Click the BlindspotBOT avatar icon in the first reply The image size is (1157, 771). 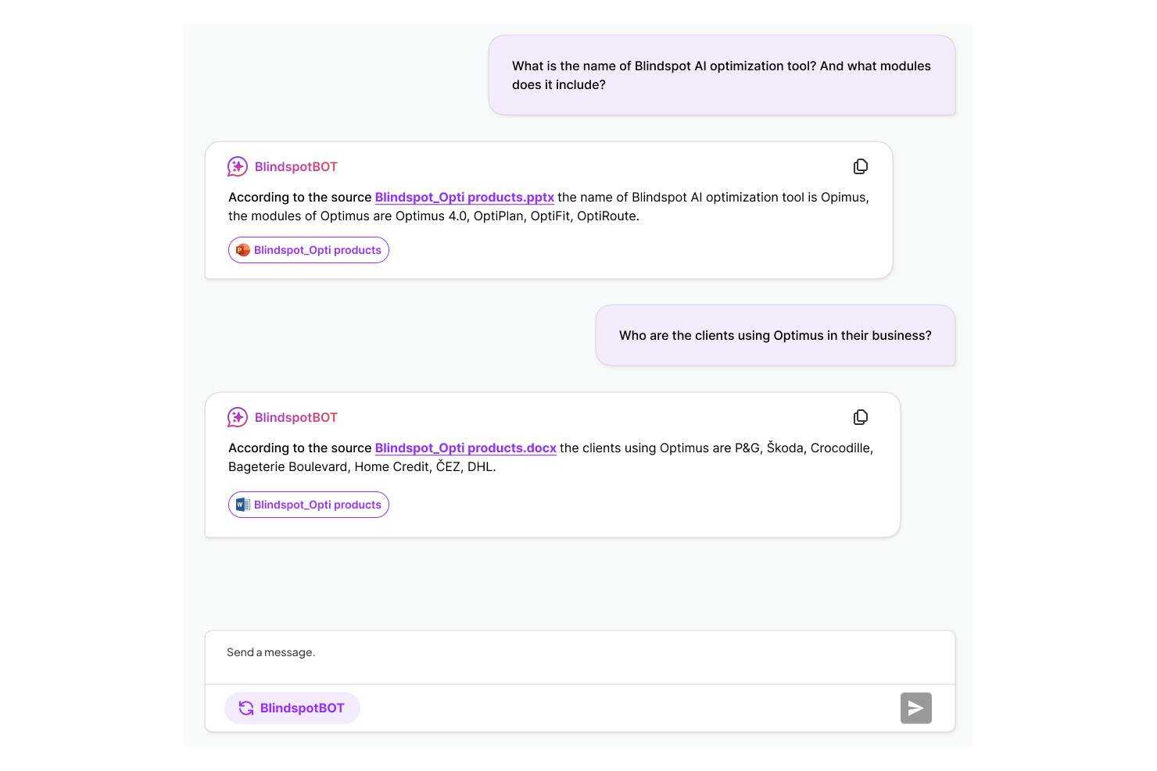tap(238, 166)
